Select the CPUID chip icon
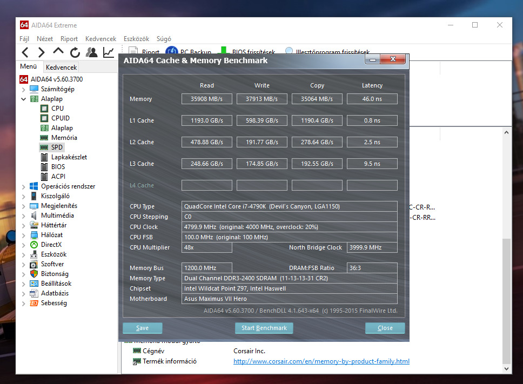Image resolution: width=523 pixels, height=384 pixels. [44, 118]
